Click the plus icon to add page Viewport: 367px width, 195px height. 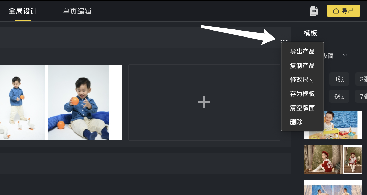click(204, 102)
